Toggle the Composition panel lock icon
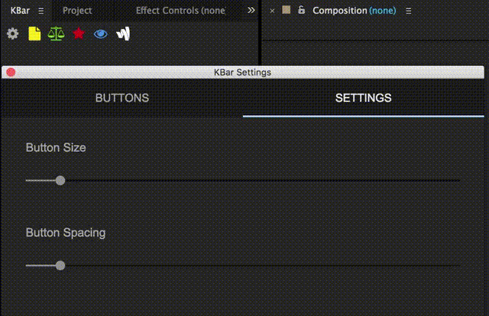This screenshot has width=489, height=316. 301,10
